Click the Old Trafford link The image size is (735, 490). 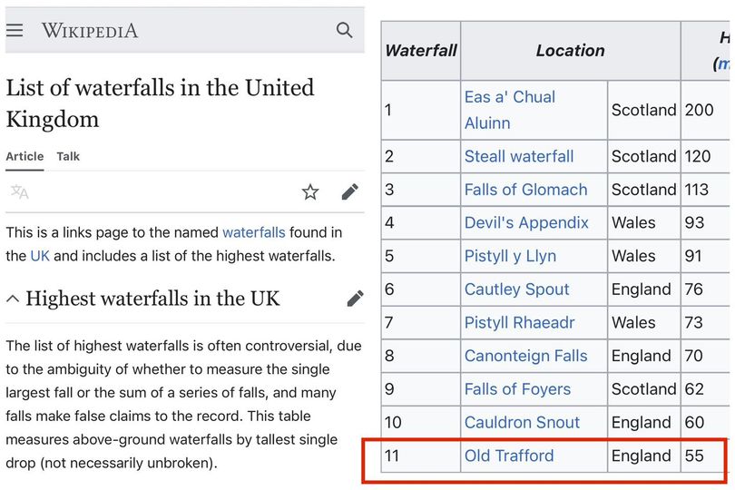point(509,456)
